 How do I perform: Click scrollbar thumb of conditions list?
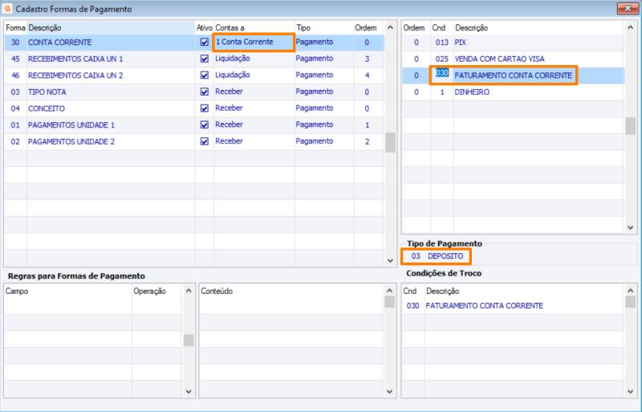click(630, 125)
